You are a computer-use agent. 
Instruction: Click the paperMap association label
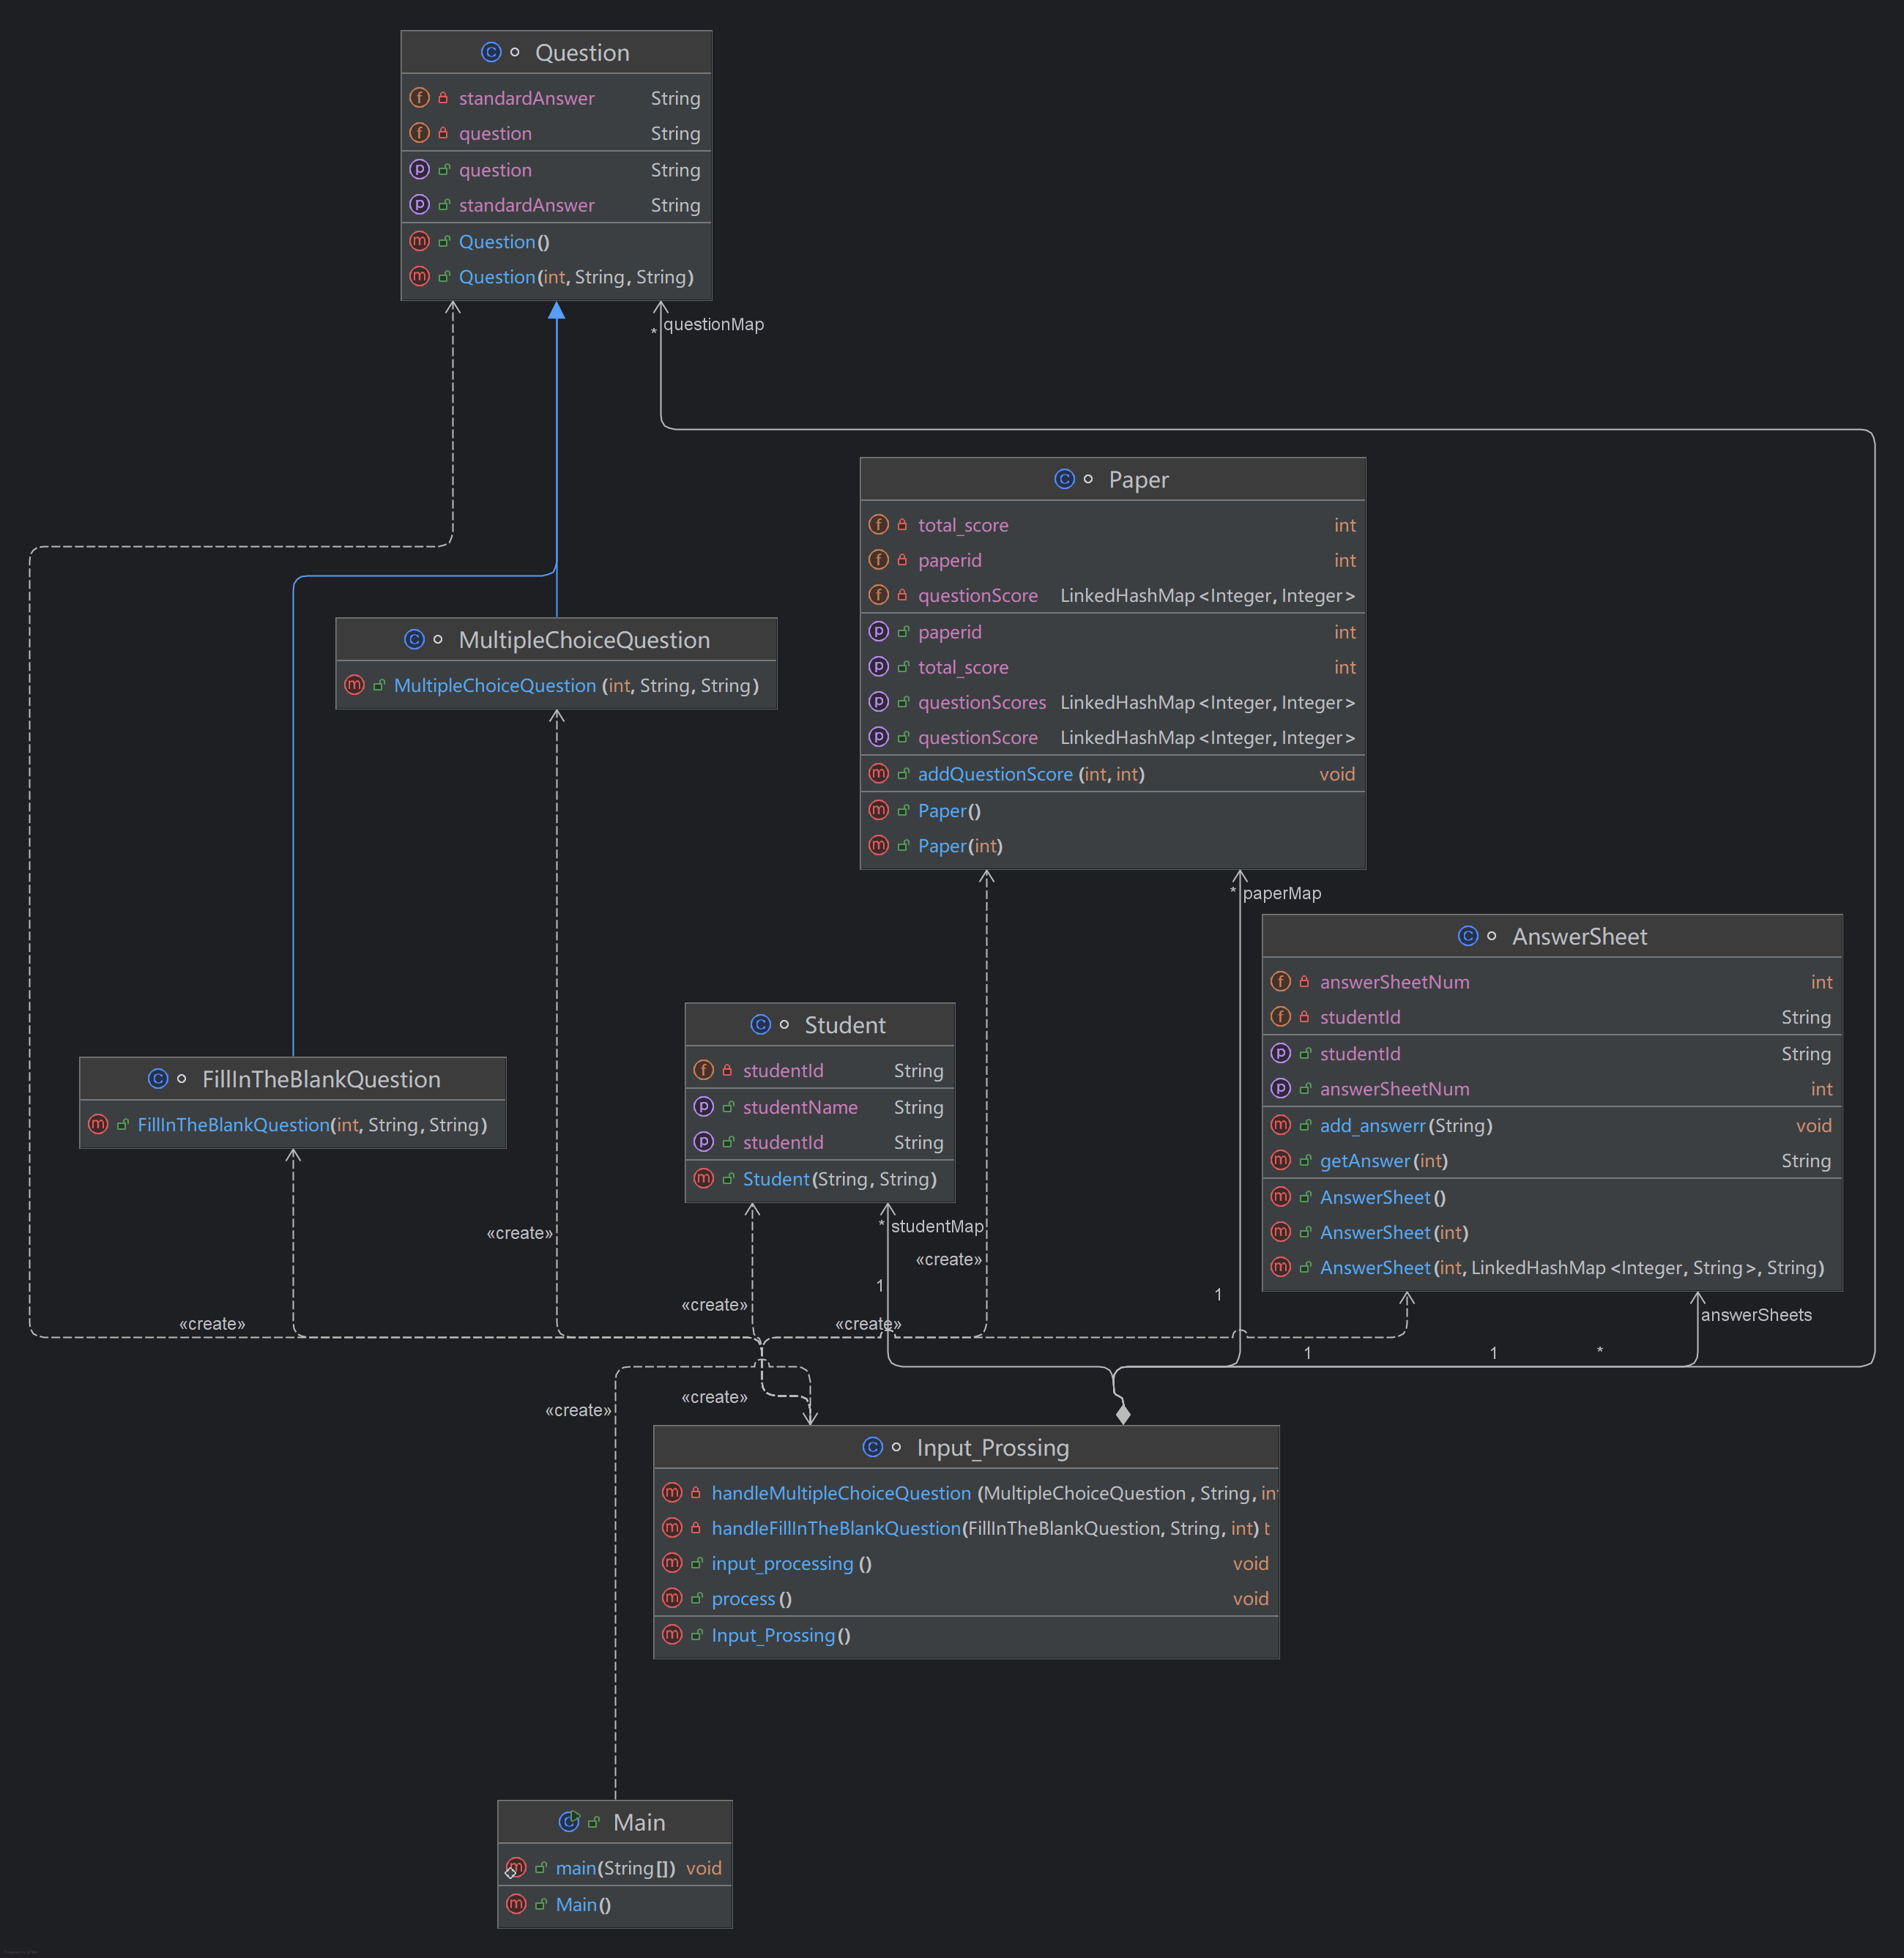coord(1281,893)
